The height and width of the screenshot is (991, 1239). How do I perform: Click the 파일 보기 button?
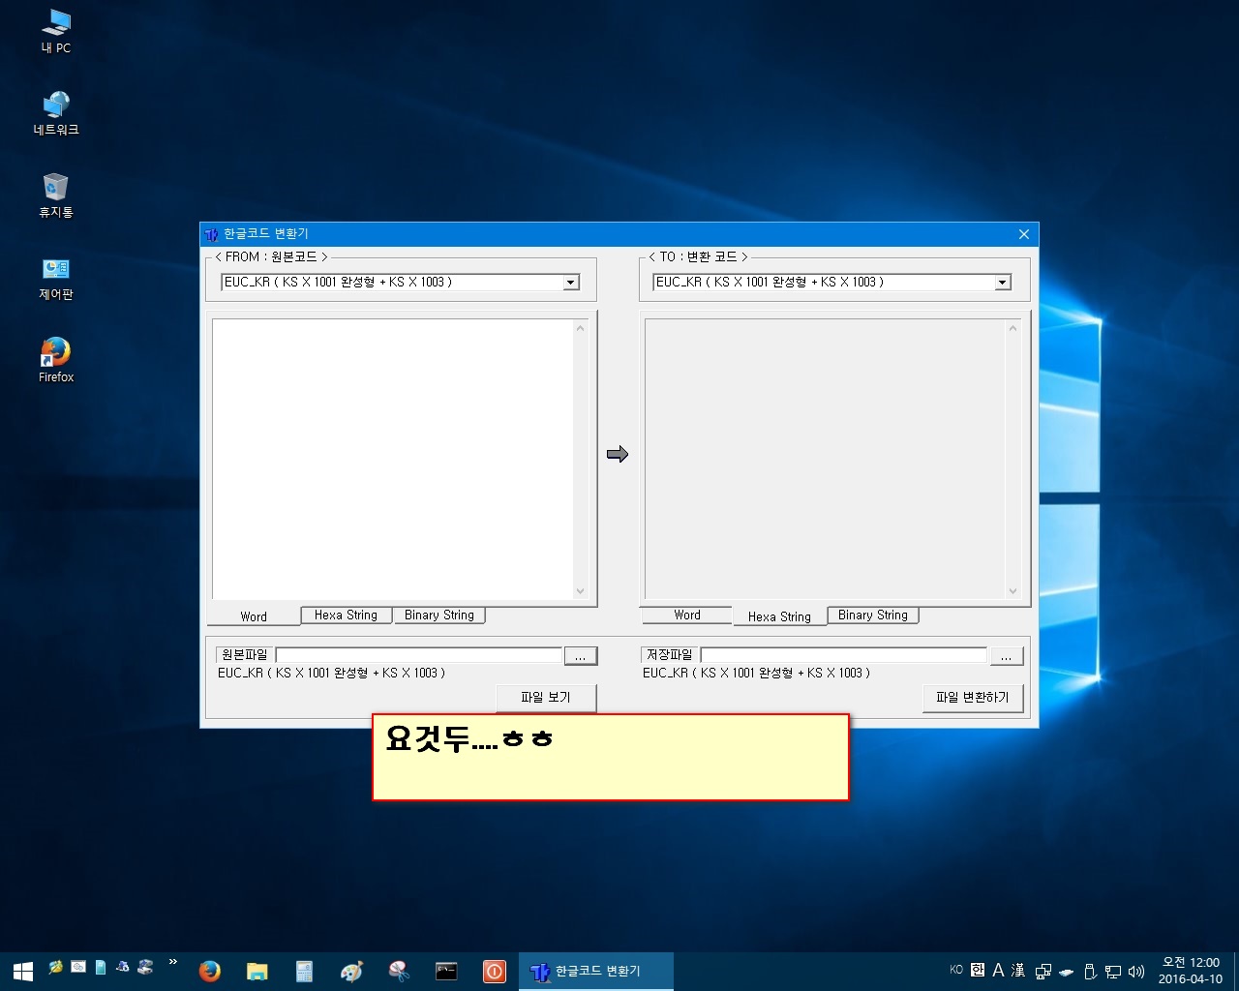pyautogui.click(x=546, y=697)
